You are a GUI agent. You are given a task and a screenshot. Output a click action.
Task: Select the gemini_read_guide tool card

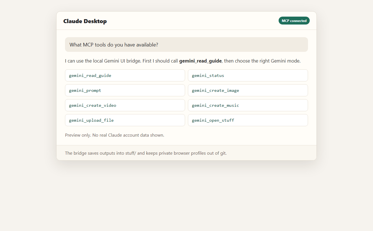(x=125, y=75)
